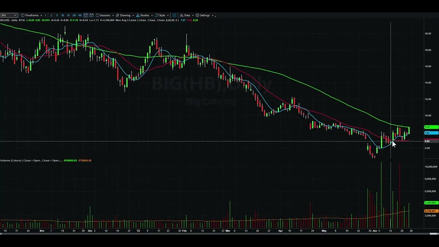
Task: Click the orange 2,738,961 volume average tag
Action: pyautogui.click(x=431, y=211)
